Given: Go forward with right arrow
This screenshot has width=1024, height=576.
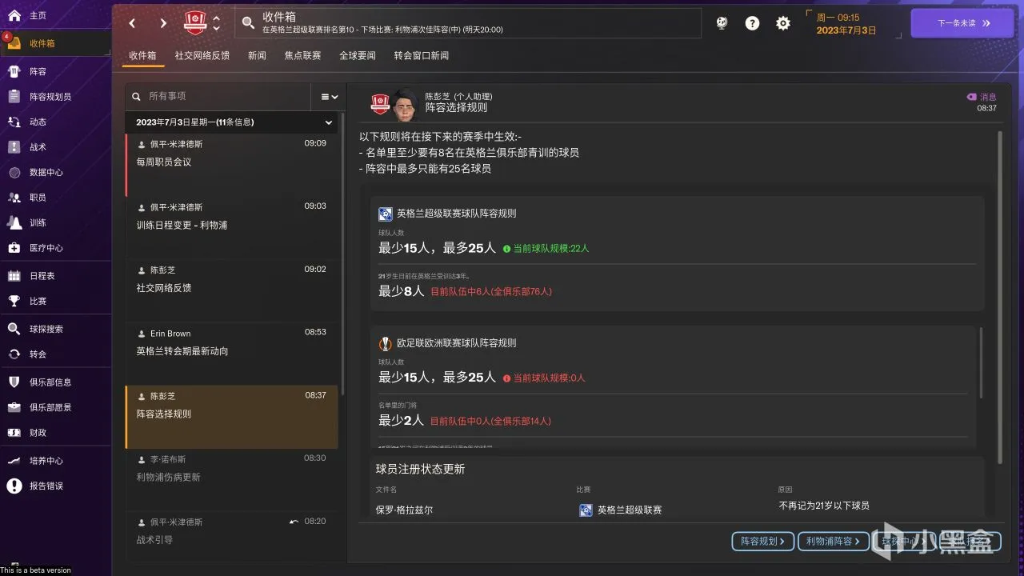Looking at the screenshot, I should tap(163, 23).
